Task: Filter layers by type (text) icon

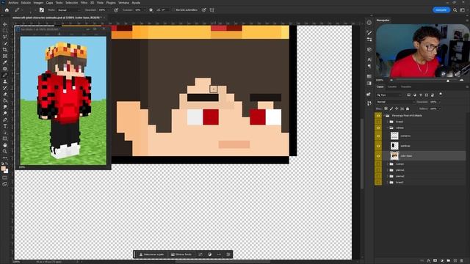Action: point(421,95)
